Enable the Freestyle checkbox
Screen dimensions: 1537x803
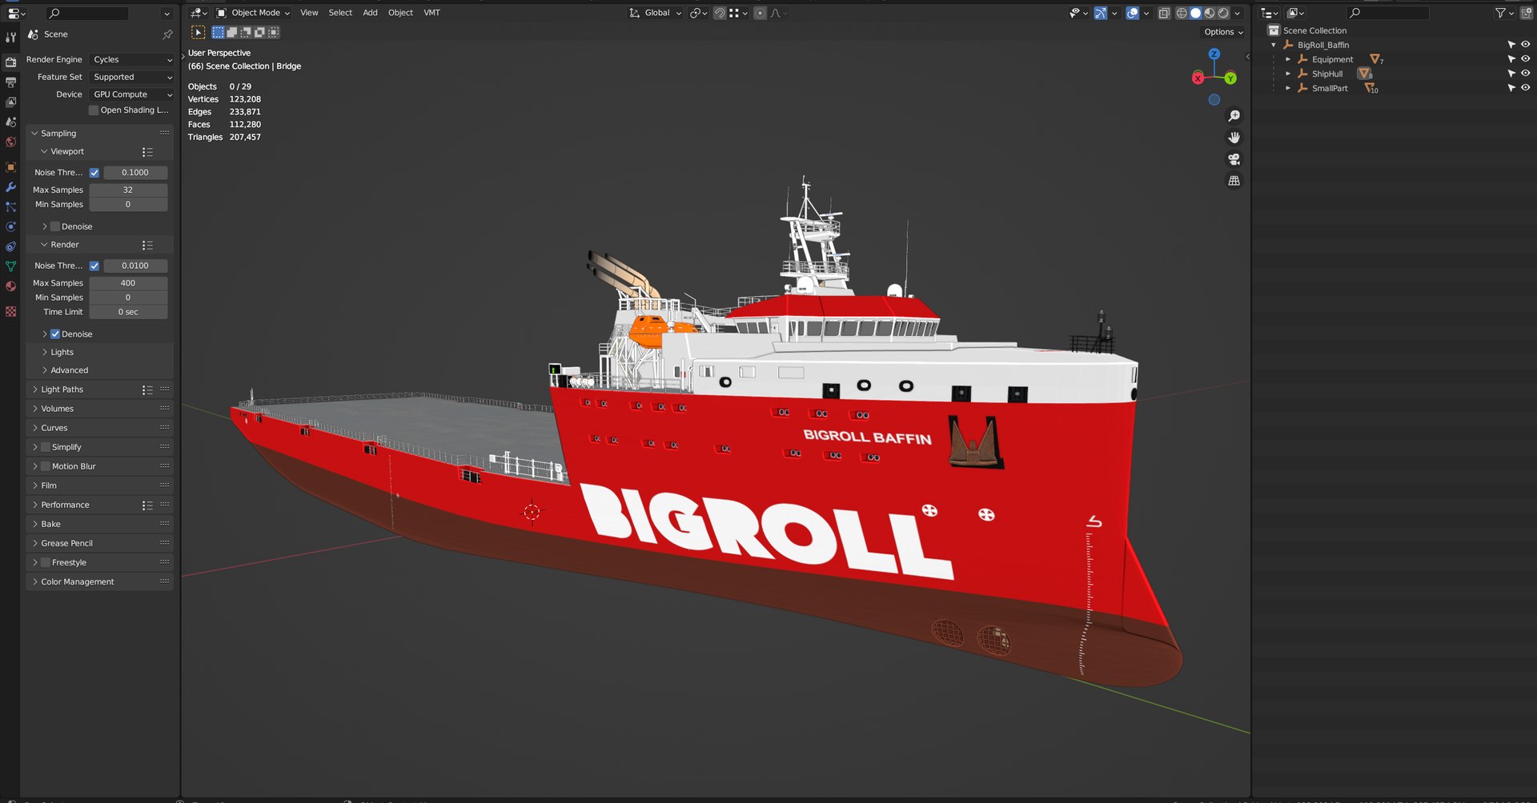46,563
